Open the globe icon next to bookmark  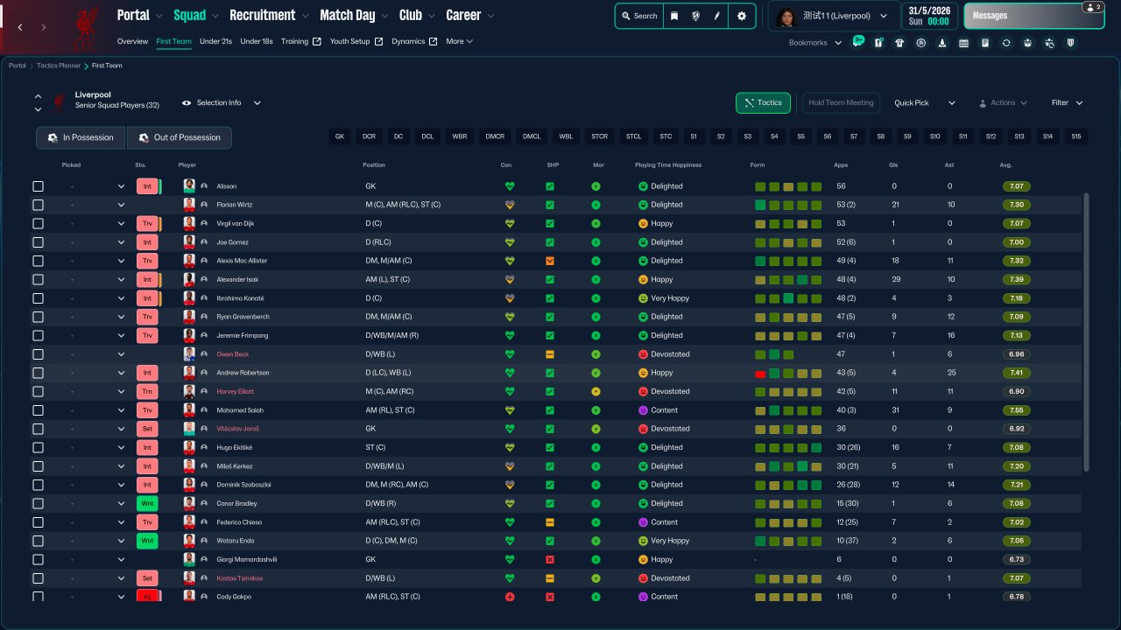(x=695, y=16)
